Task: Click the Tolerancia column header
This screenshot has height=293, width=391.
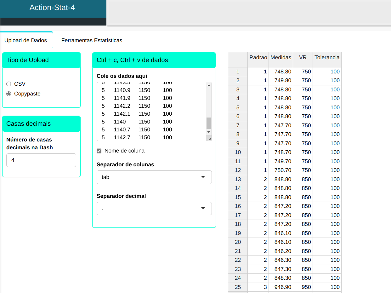Action: pyautogui.click(x=327, y=58)
